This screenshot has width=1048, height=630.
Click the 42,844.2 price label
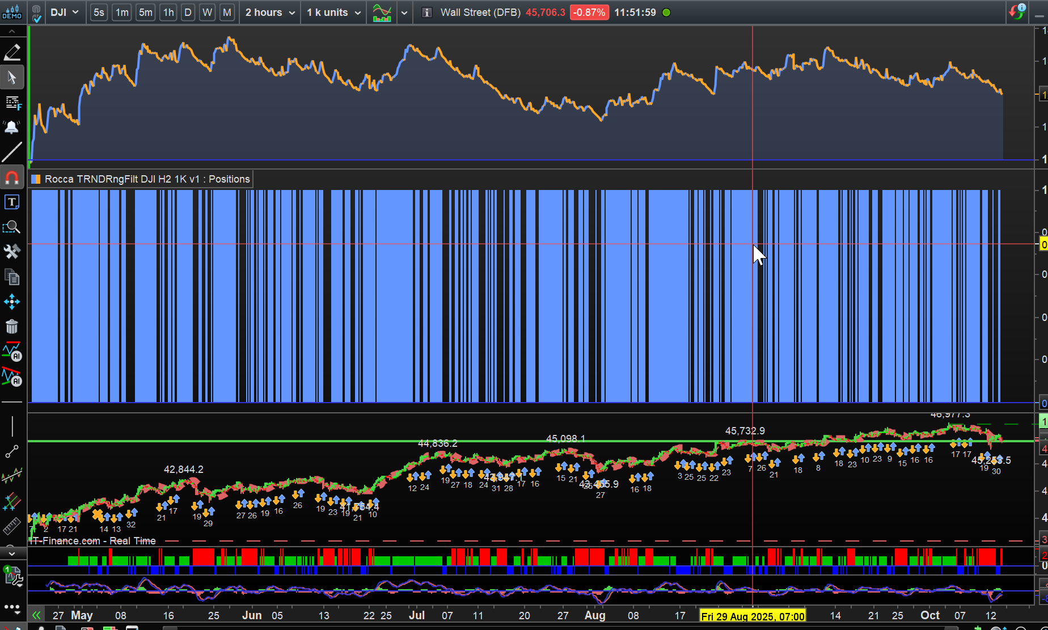(x=183, y=470)
